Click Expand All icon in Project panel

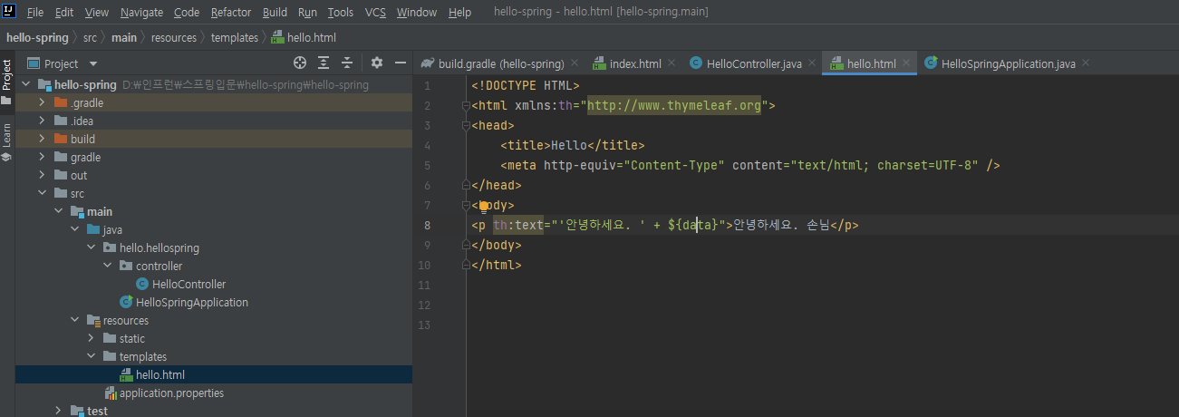[324, 63]
